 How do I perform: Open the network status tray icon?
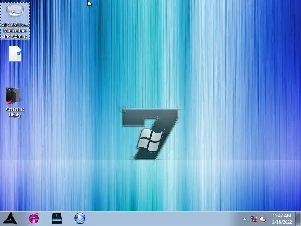tap(254, 219)
